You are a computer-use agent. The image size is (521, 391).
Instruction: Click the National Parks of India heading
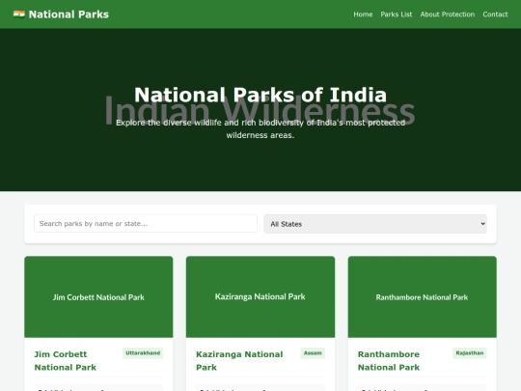tap(260, 95)
